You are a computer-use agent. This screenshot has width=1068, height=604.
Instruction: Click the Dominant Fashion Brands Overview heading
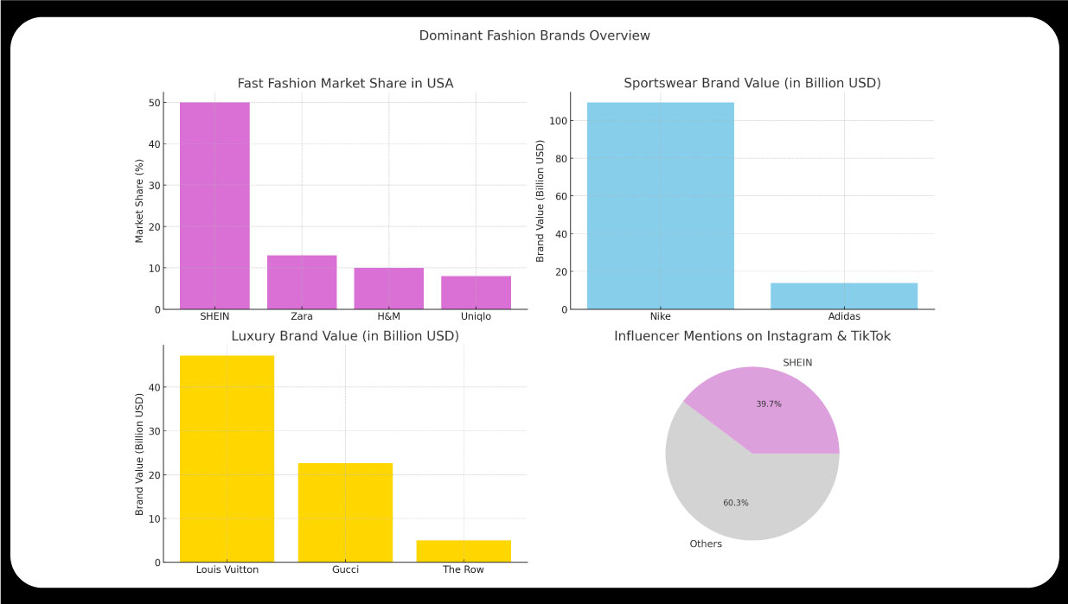(534, 35)
